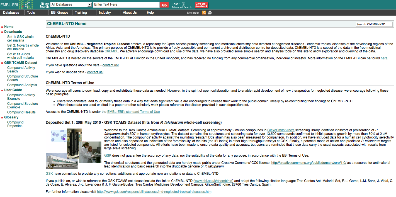This screenshot has width=396, height=197.
Task: Click GSK link before 'have committed'
Action: click(x=49, y=174)
